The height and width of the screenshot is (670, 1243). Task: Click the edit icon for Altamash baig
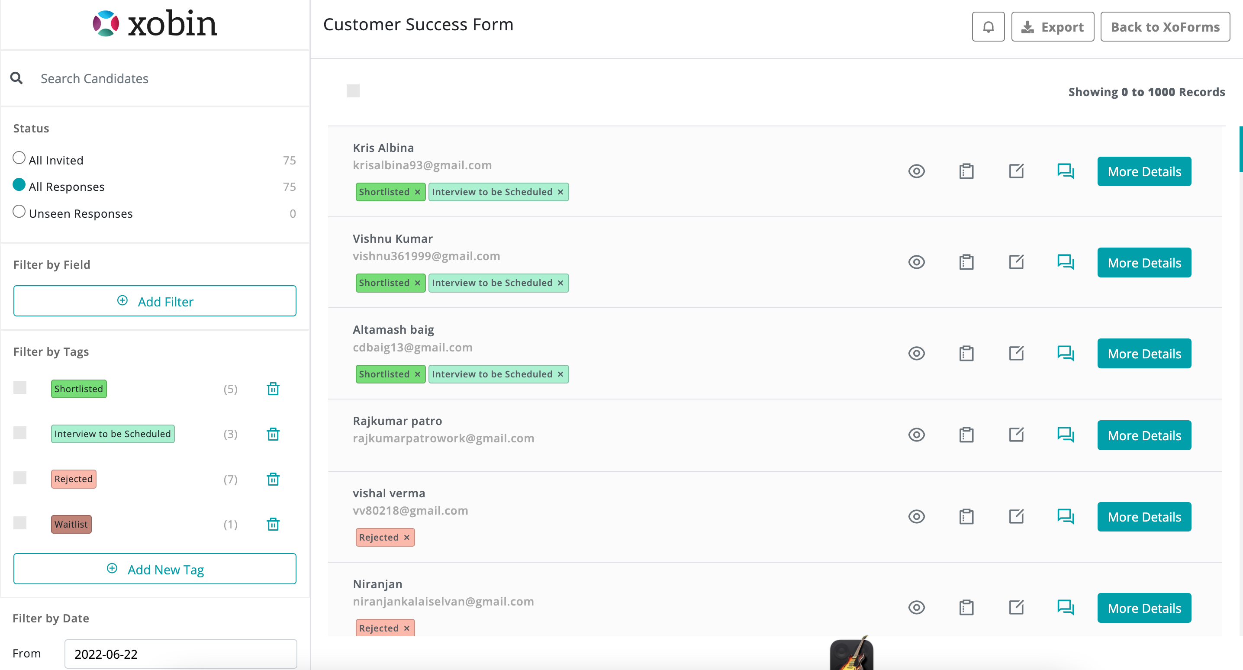coord(1016,353)
